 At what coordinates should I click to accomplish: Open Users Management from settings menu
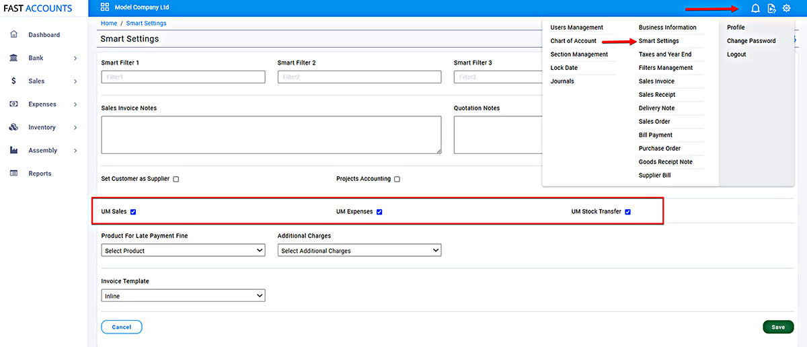point(577,28)
